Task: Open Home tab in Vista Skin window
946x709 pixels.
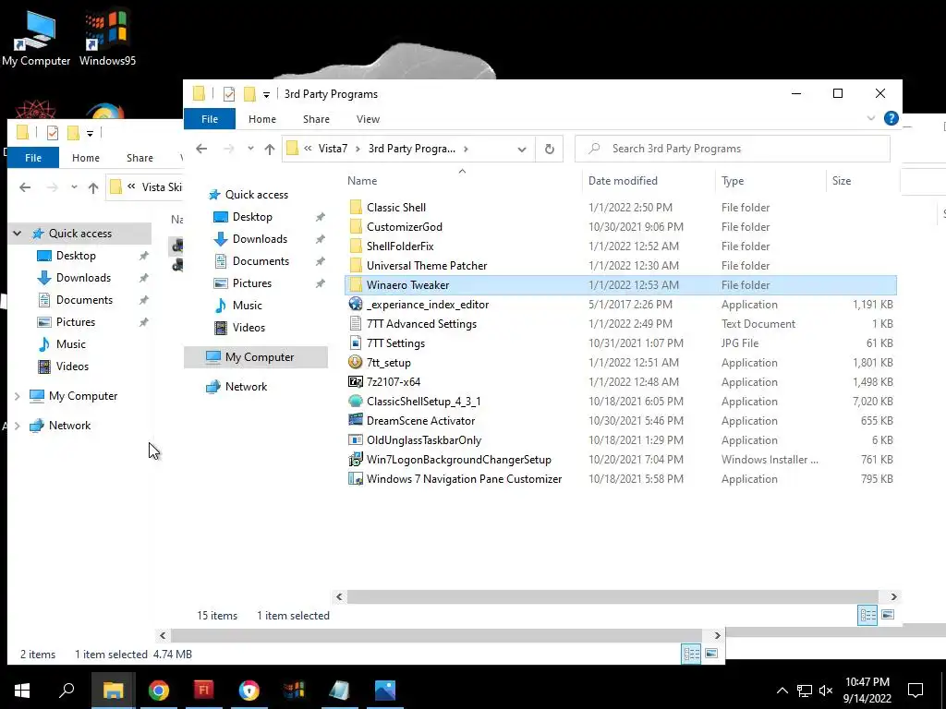Action: (x=86, y=157)
